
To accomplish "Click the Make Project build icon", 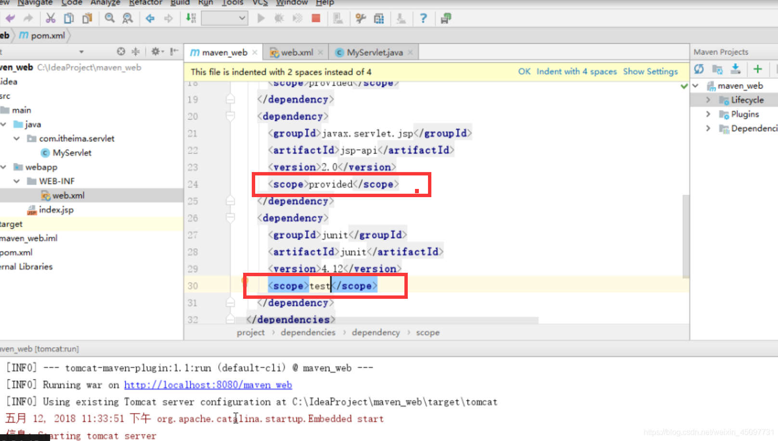I will [191, 19].
